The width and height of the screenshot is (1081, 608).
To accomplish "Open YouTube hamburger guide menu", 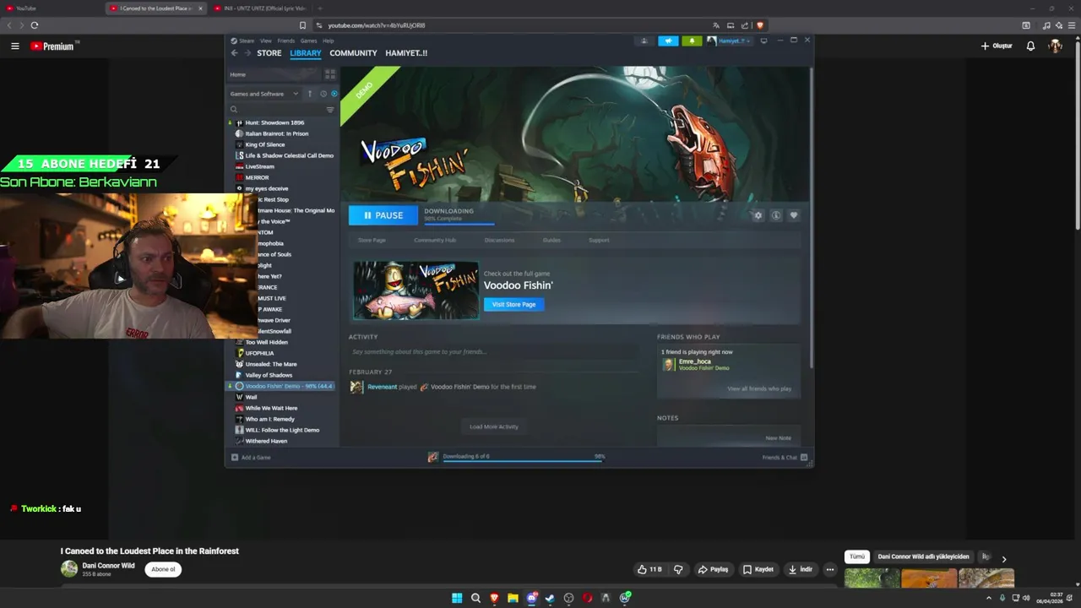I will (x=14, y=46).
